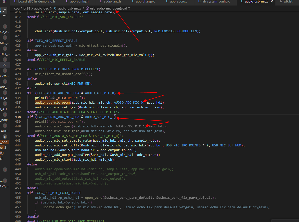Click the update_echo_gain function call
Screen dimensions: 299x222
coord(58,207)
